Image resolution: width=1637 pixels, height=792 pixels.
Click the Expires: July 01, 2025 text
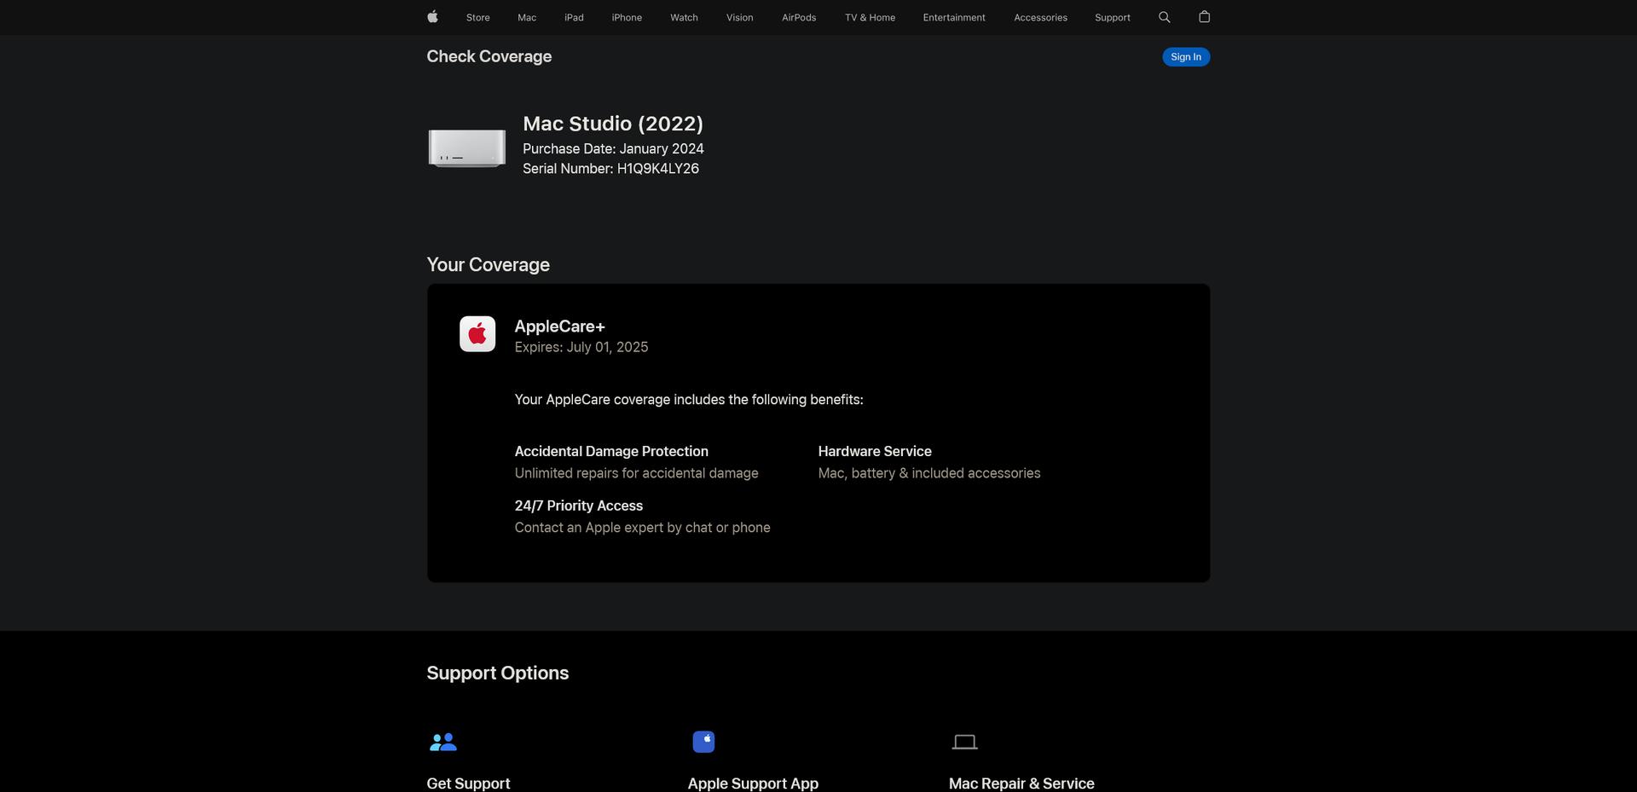(581, 347)
